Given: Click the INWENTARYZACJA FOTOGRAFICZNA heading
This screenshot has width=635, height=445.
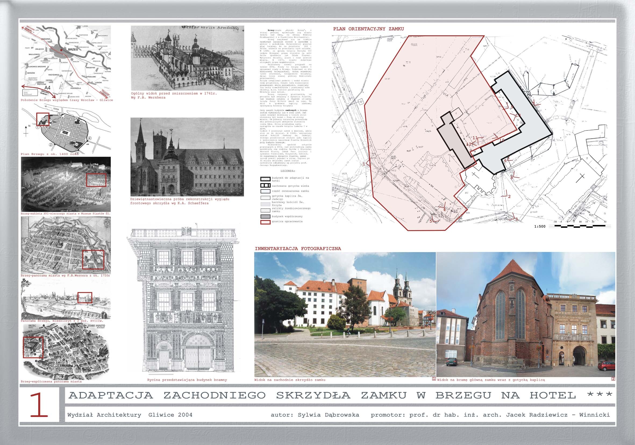Looking at the screenshot, I should pyautogui.click(x=298, y=249).
